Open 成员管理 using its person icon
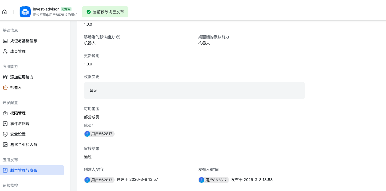 5,51
